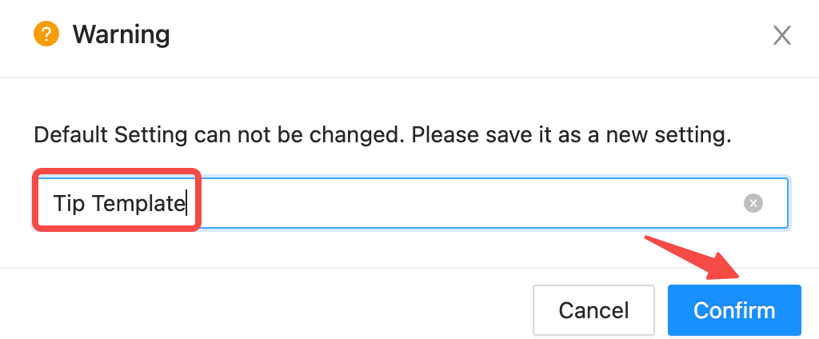Click the orange question mark warning icon
Screen dimensions: 819x339
pos(46,34)
